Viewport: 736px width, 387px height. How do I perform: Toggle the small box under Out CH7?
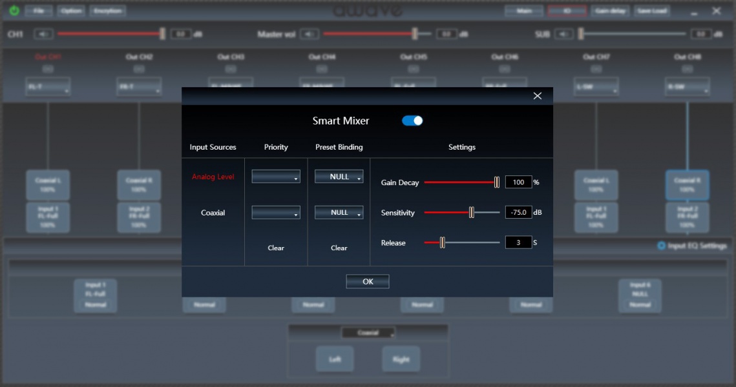coord(596,69)
